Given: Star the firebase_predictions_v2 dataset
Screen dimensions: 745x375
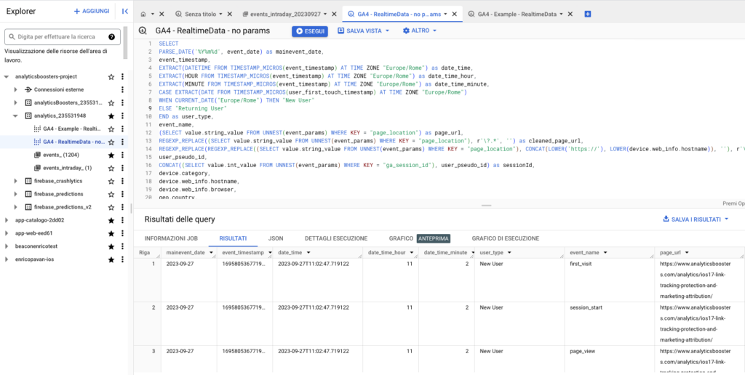Looking at the screenshot, I should pyautogui.click(x=111, y=207).
